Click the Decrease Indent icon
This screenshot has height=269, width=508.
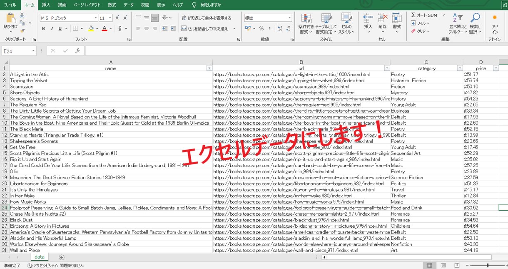(x=165, y=29)
